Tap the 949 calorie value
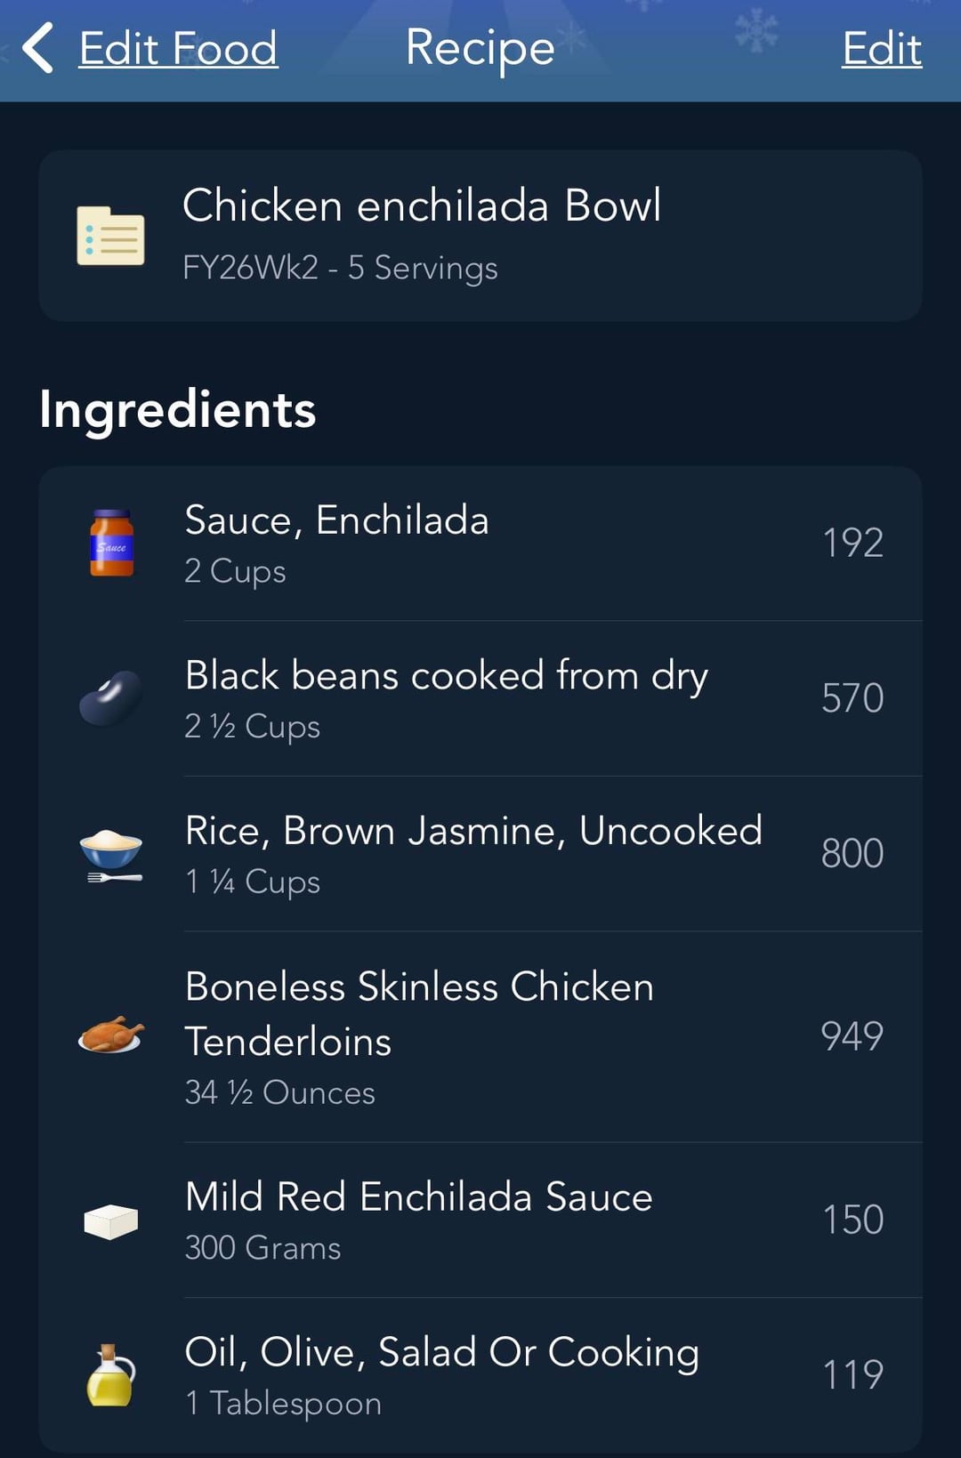The width and height of the screenshot is (961, 1458). (852, 1036)
